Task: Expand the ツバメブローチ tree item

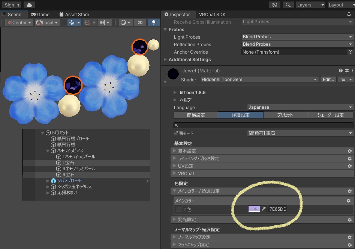Action: coord(48,181)
